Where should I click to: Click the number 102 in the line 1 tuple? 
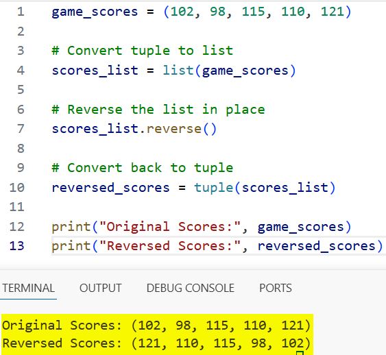[182, 12]
